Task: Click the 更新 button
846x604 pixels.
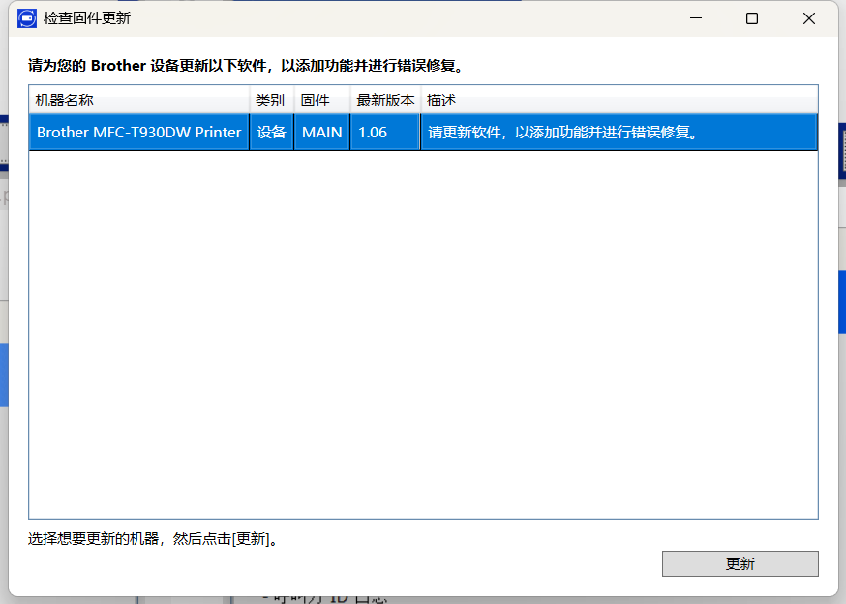Action: [x=740, y=563]
